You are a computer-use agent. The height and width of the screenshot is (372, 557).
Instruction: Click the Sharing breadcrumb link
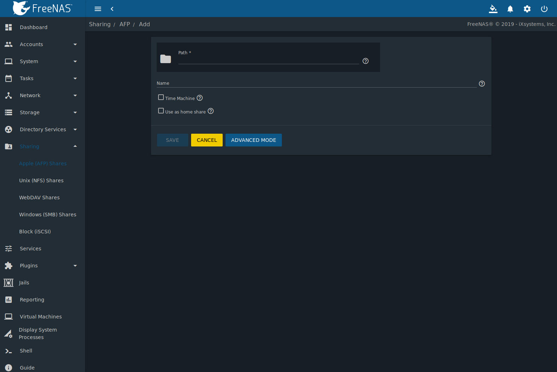(100, 24)
